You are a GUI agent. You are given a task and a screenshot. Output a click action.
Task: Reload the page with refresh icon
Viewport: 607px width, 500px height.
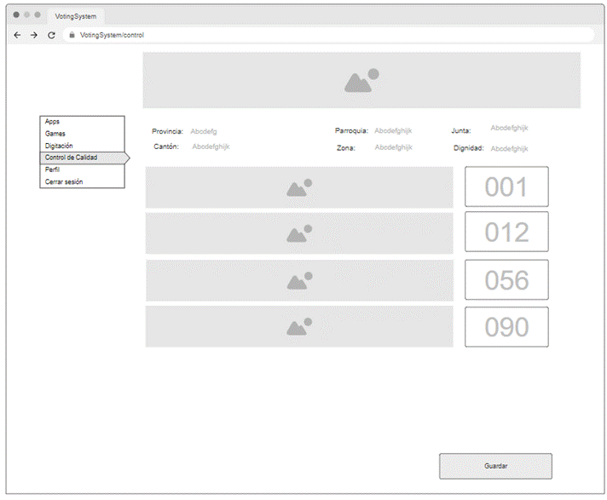click(51, 35)
